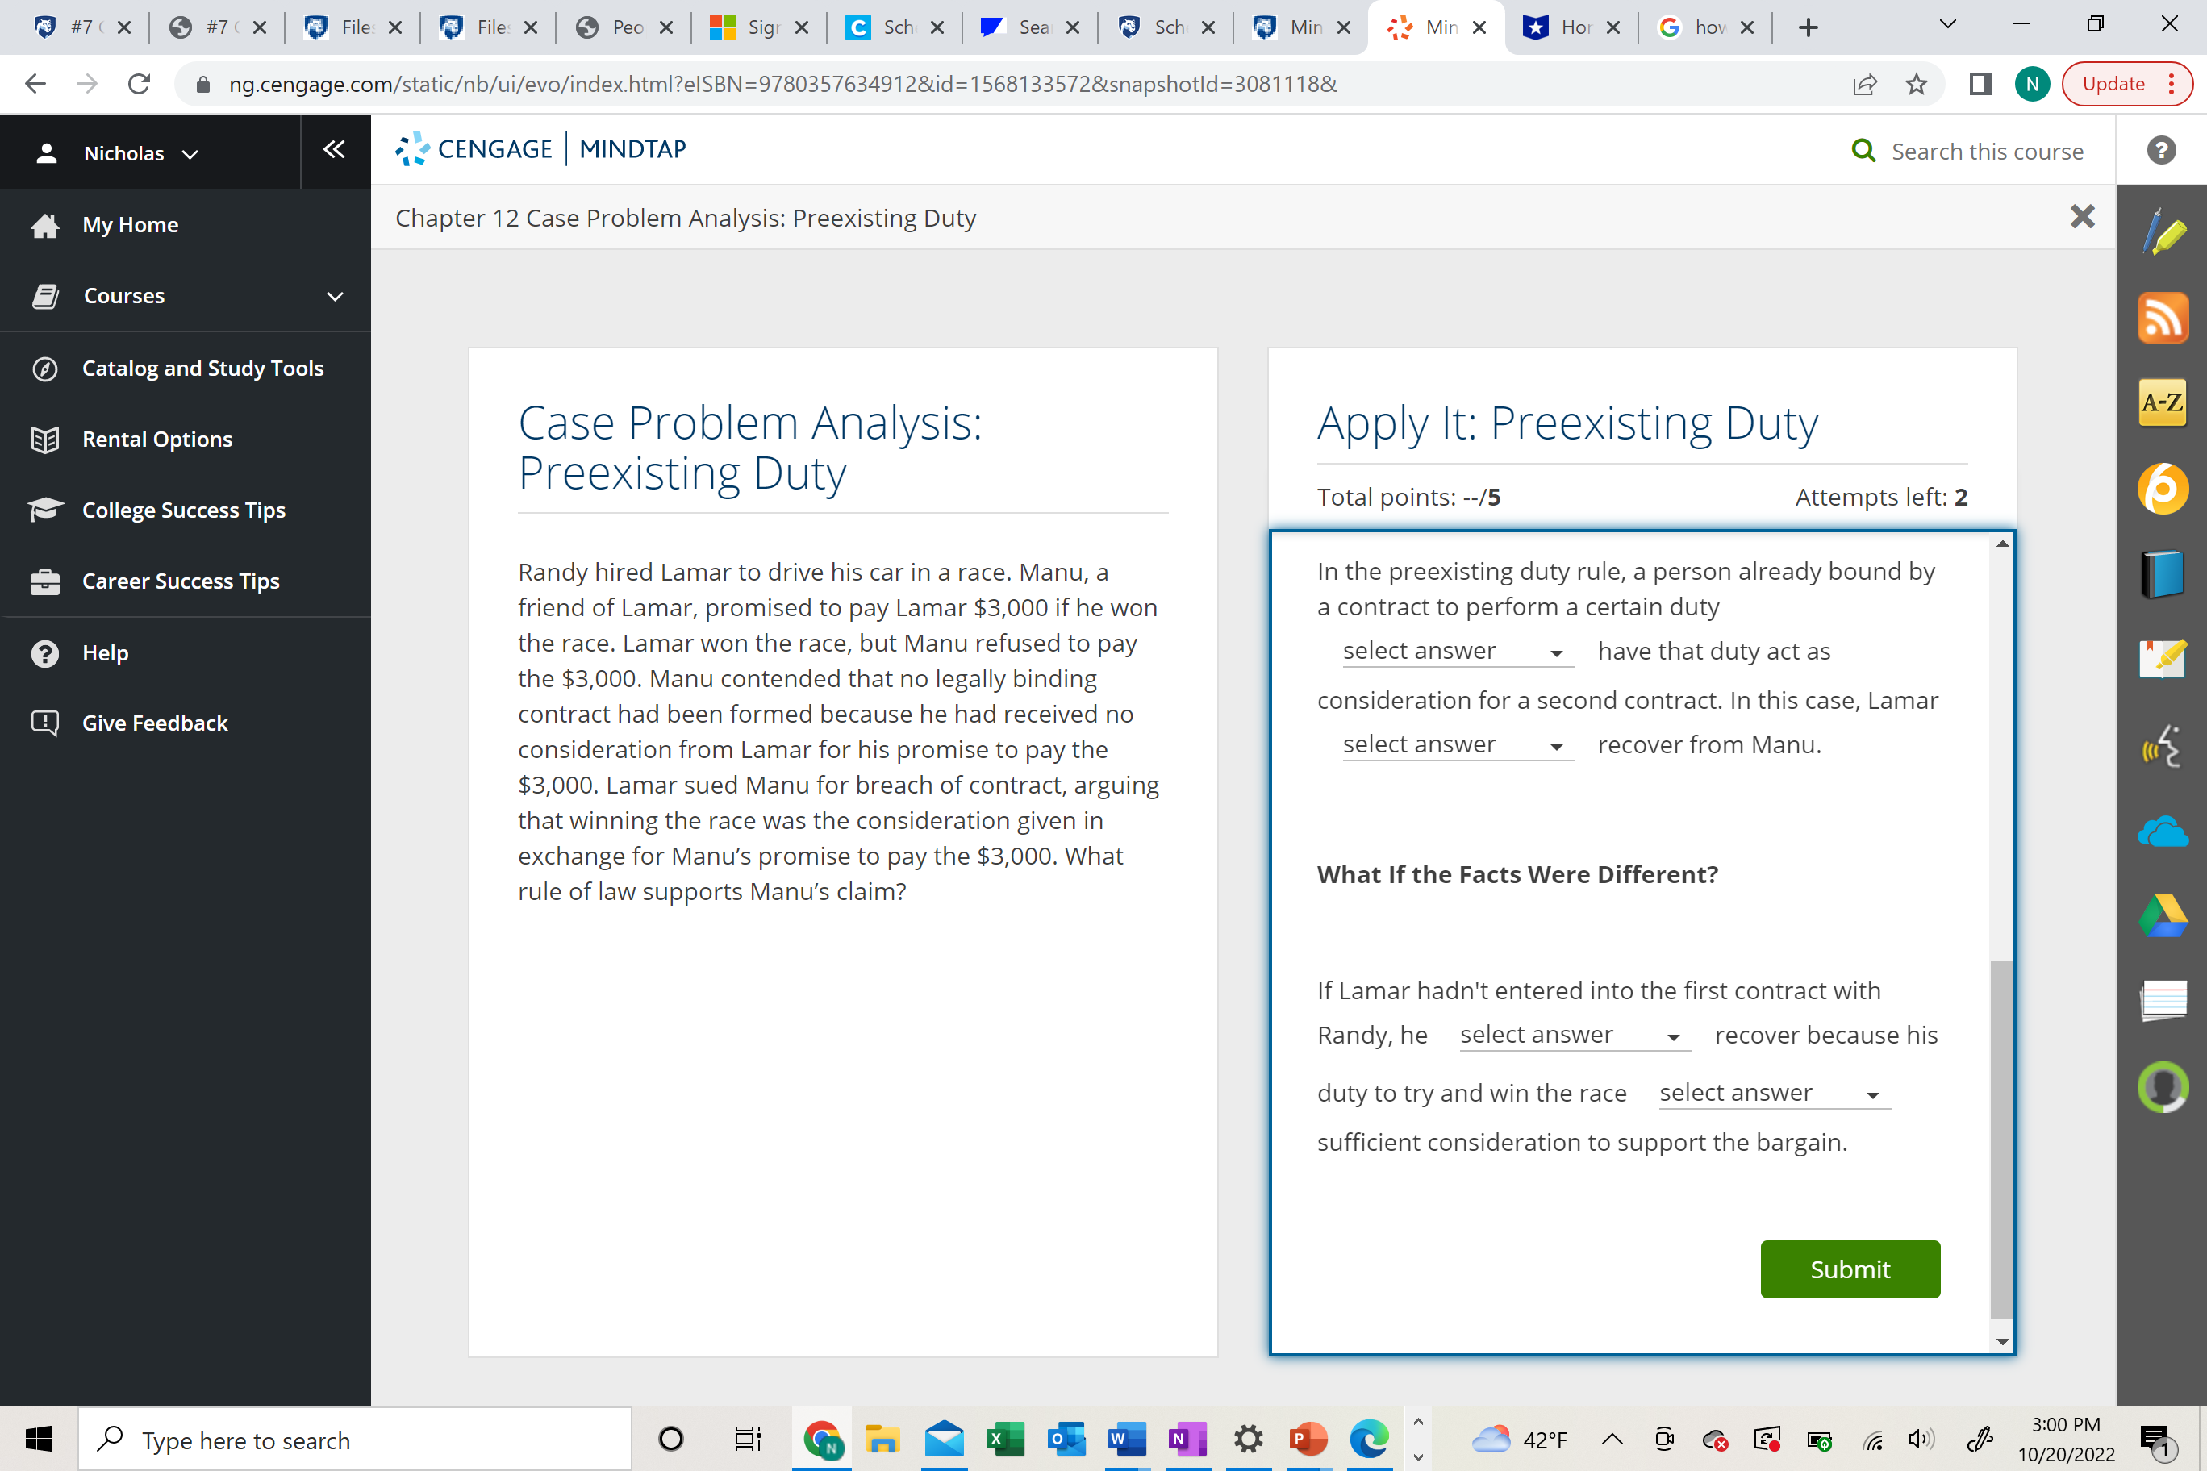Collapse the left navigation sidebar

pyautogui.click(x=334, y=149)
